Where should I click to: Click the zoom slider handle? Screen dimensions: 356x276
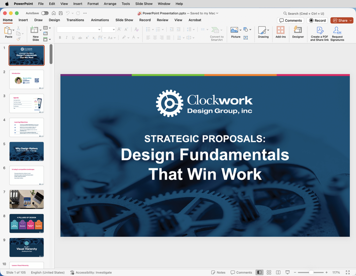pyautogui.click(x=311, y=273)
